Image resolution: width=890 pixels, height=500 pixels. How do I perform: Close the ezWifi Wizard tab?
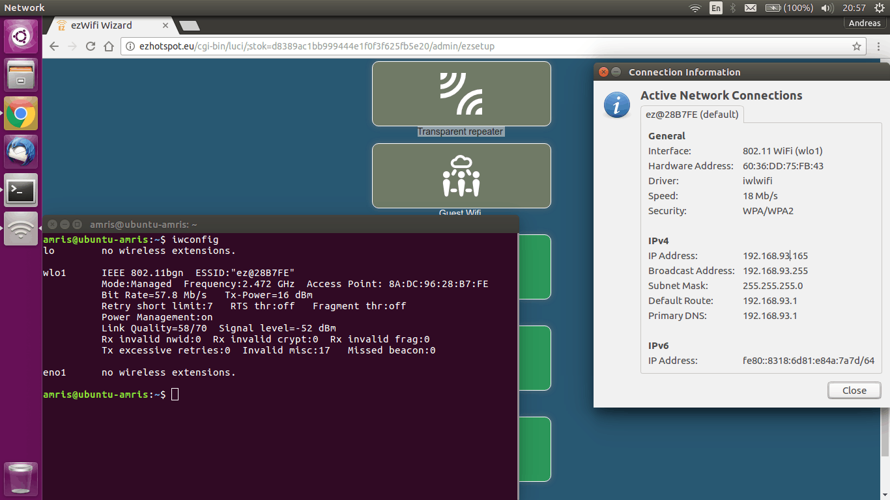tap(165, 25)
